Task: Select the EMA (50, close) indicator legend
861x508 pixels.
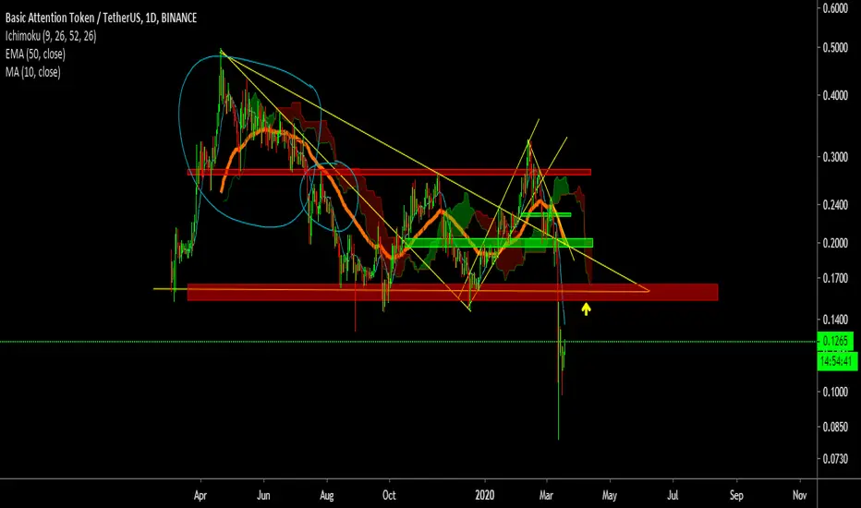Action: click(35, 54)
